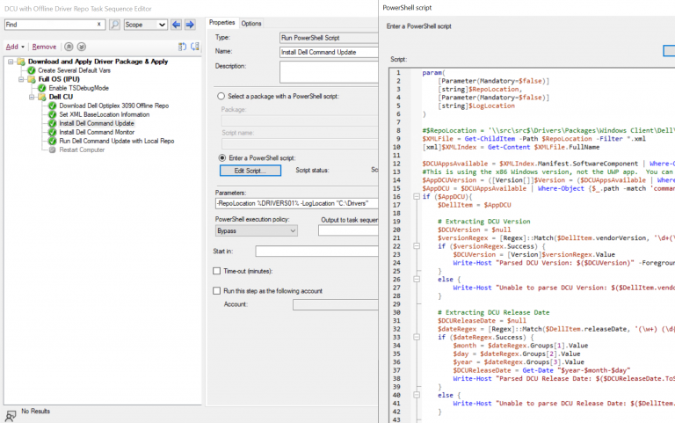Collapse the Dell CU group
This screenshot has width=675, height=423.
pos(30,97)
